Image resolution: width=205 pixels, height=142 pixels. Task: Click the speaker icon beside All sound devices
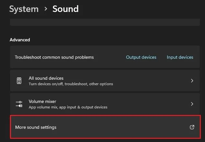[x=19, y=81]
